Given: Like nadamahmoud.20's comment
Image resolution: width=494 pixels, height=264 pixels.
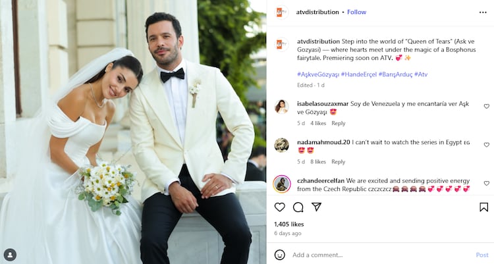Looking at the screenshot, I should (487, 145).
